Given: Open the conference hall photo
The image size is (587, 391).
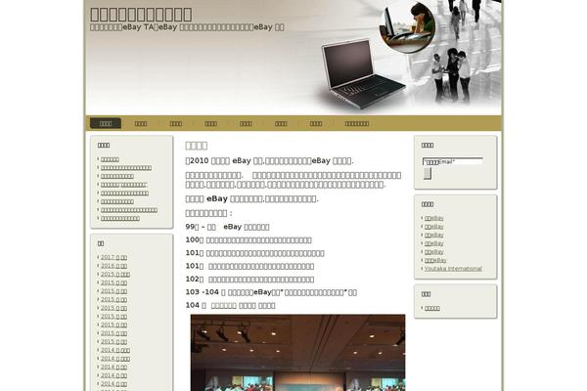Looking at the screenshot, I should click(x=297, y=353).
